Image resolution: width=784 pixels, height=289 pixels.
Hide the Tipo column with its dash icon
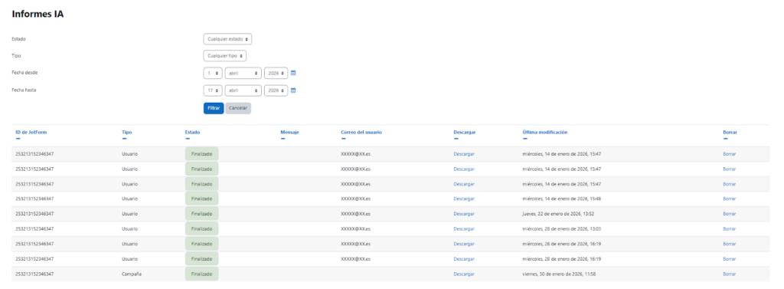click(x=125, y=139)
